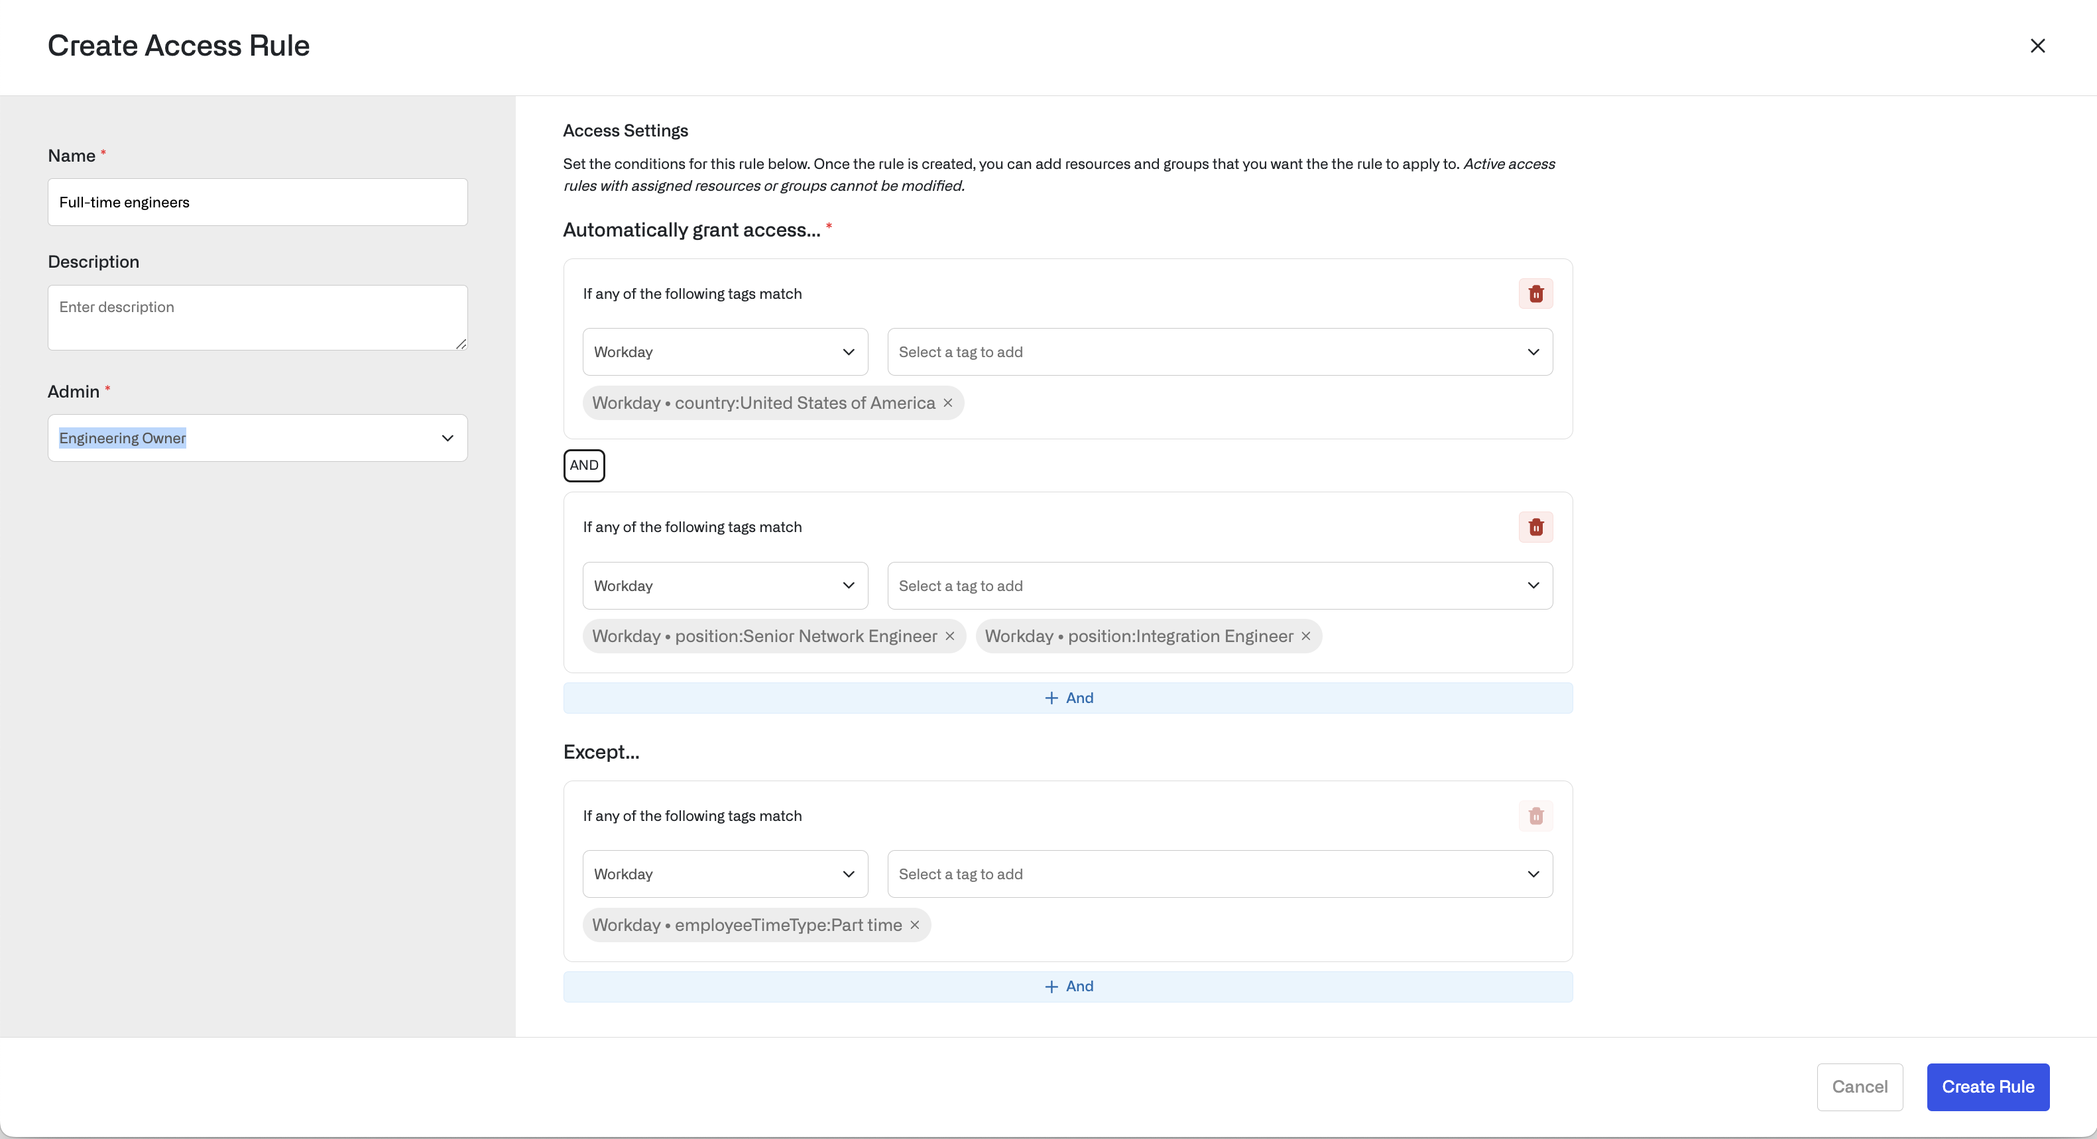Expand tag selector in position condition

coord(1219,586)
